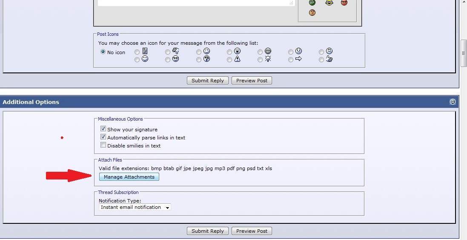Screen dimensions: 467x240
Task: Insert the green eye-rolling smiley
Action: (312, 3)
